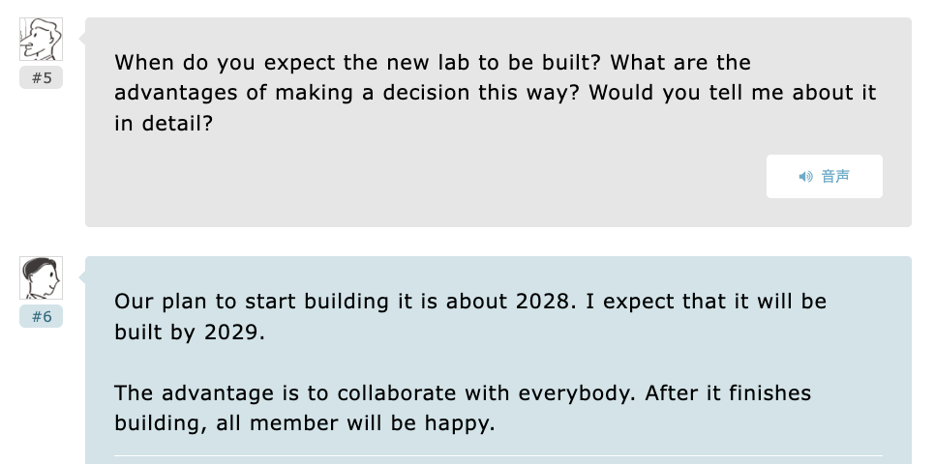Viewport: 935px width, 464px height.
Task: Click the pointer tail of the gray #5 bubble
Action: [80, 37]
